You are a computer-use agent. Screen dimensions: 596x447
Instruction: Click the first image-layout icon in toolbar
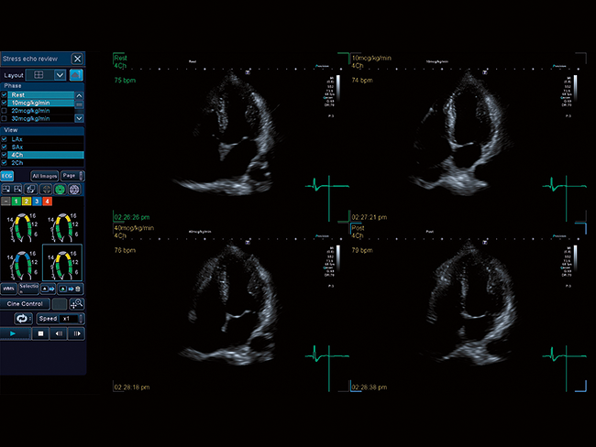[6, 189]
